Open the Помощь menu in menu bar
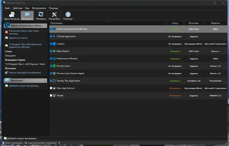The width and height of the screenshot is (229, 146). tap(53, 8)
